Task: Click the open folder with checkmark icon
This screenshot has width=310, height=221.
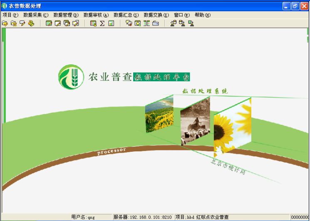Action: tap(5, 24)
